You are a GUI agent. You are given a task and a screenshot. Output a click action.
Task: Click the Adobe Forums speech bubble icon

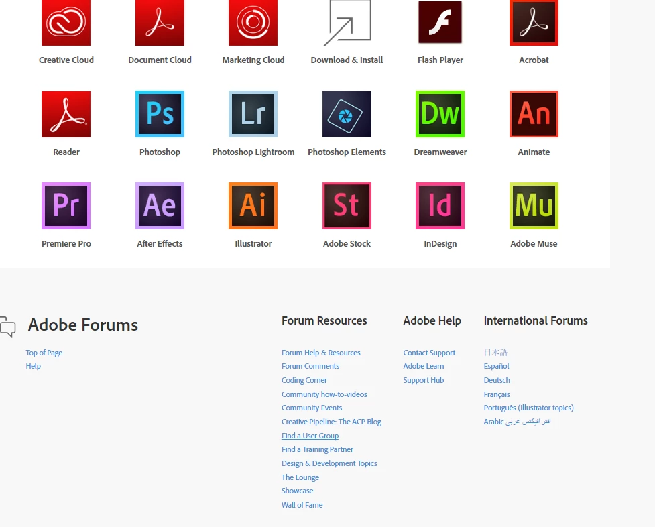tap(7, 327)
